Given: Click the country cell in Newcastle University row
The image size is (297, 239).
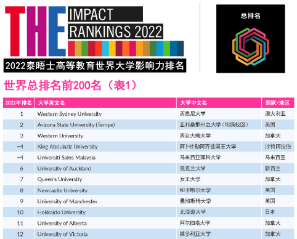Looking at the screenshot, I should pos(278,190).
